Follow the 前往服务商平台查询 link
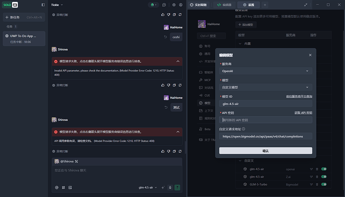The width and height of the screenshot is (345, 197). pyautogui.click(x=299, y=96)
